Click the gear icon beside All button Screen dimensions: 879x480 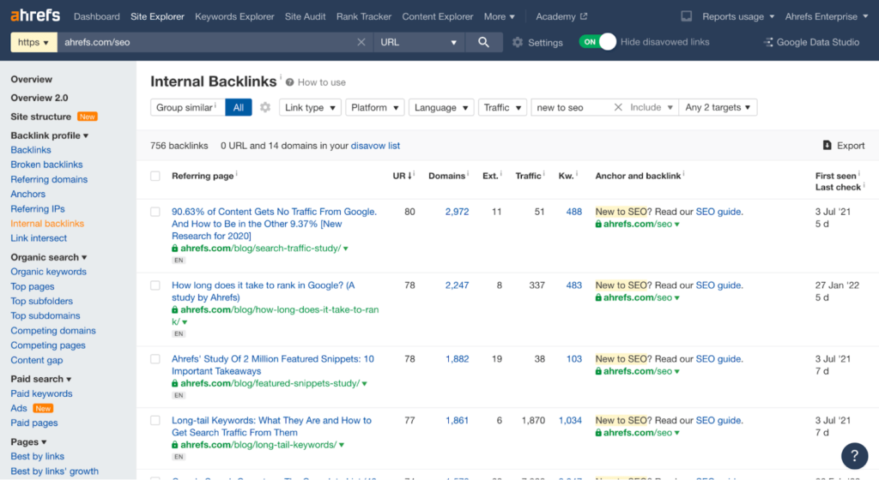pos(265,107)
